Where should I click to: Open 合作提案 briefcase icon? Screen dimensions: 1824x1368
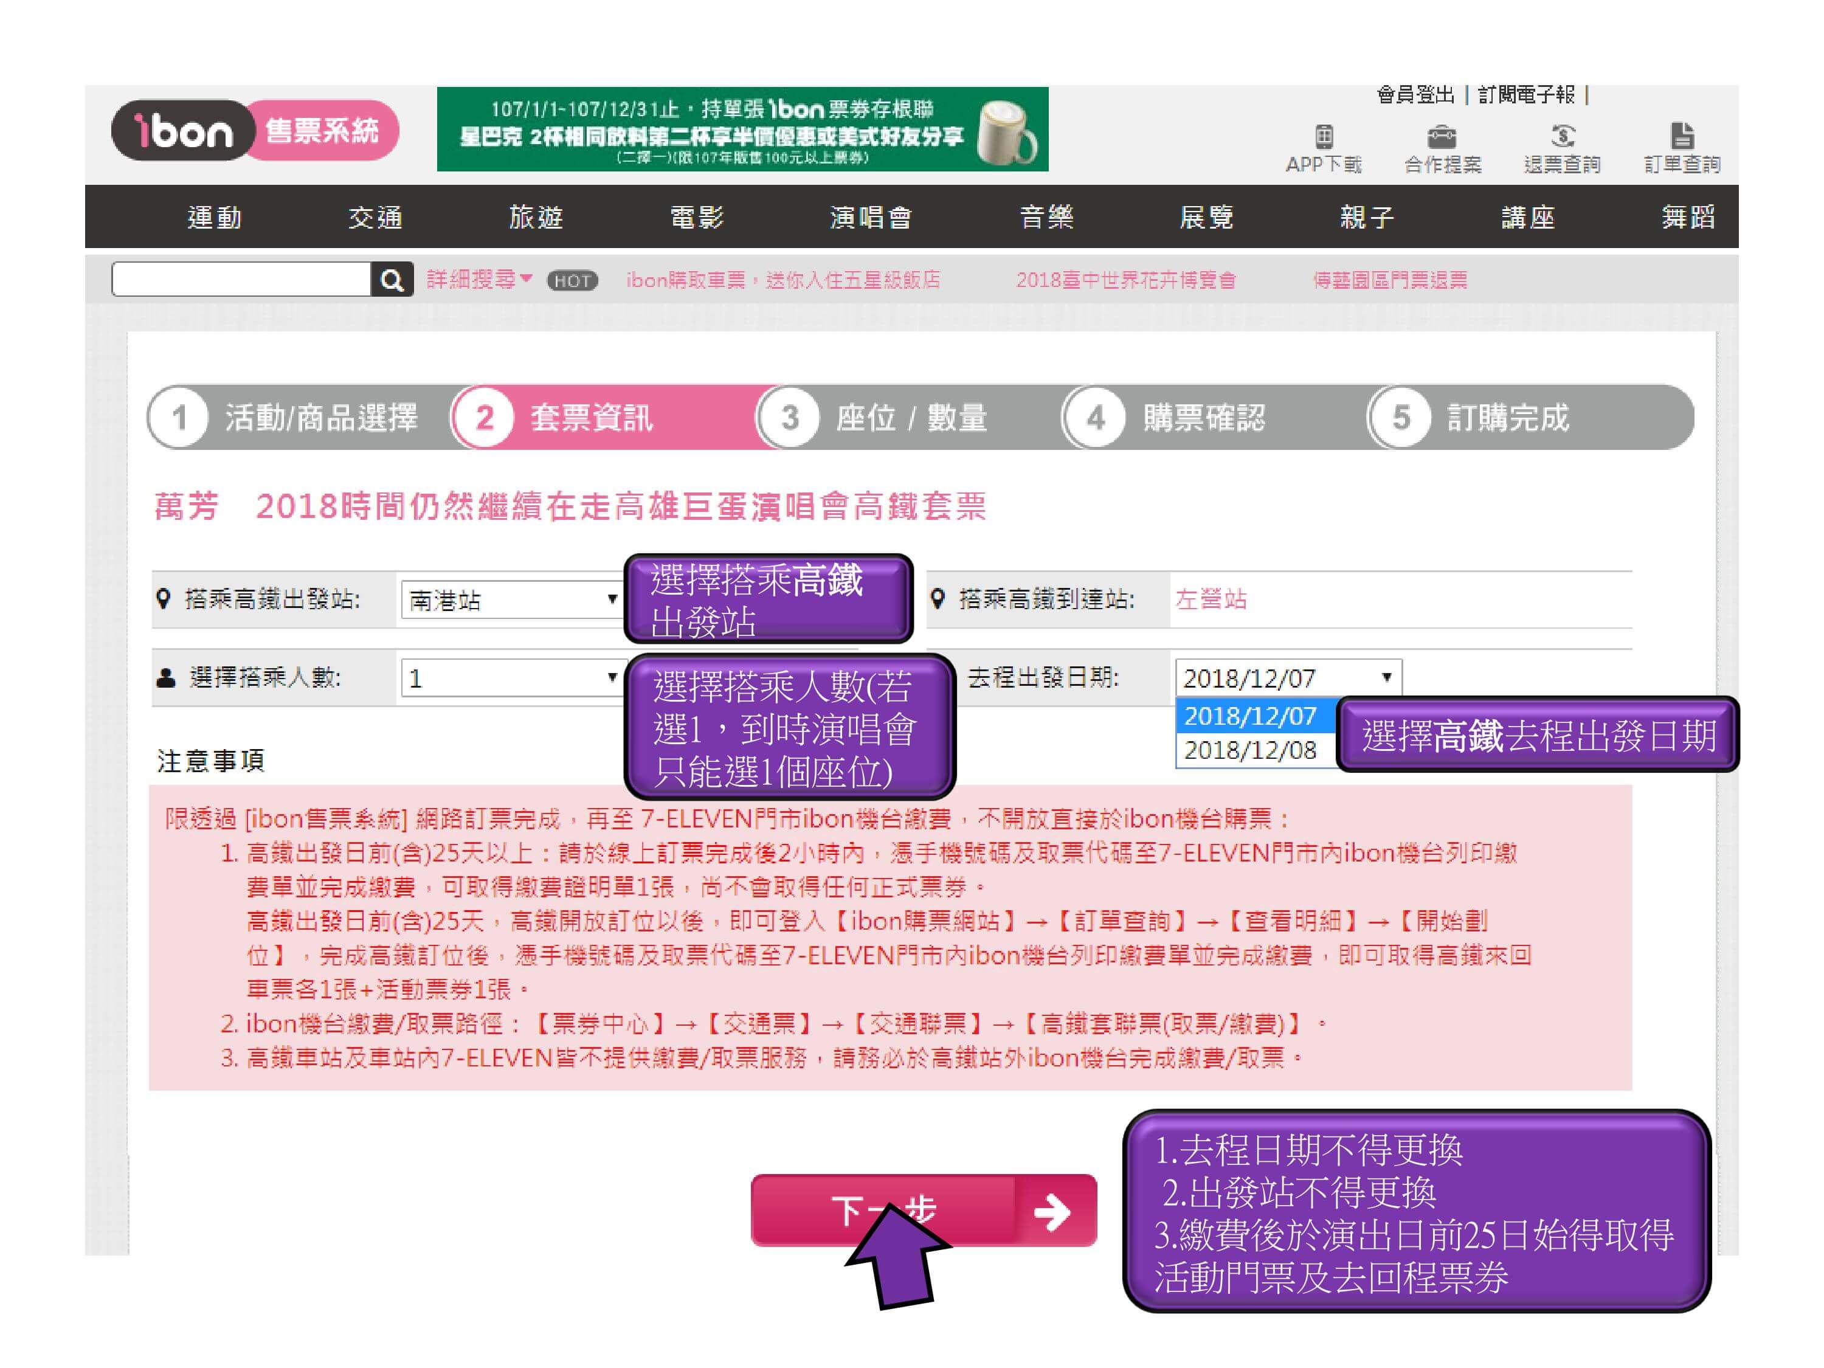click(x=1442, y=136)
